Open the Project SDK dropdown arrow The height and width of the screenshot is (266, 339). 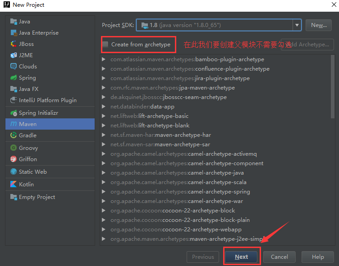[x=297, y=25]
